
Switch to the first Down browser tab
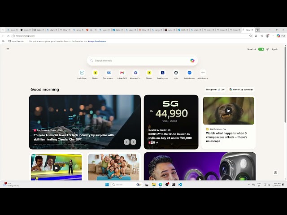[26, 30]
